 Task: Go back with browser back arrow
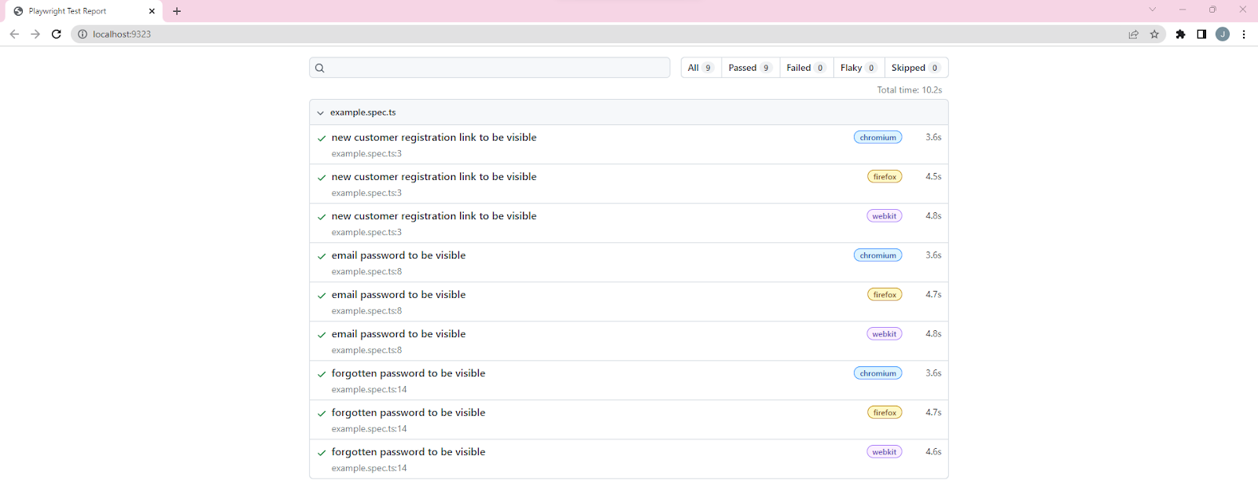coord(14,34)
